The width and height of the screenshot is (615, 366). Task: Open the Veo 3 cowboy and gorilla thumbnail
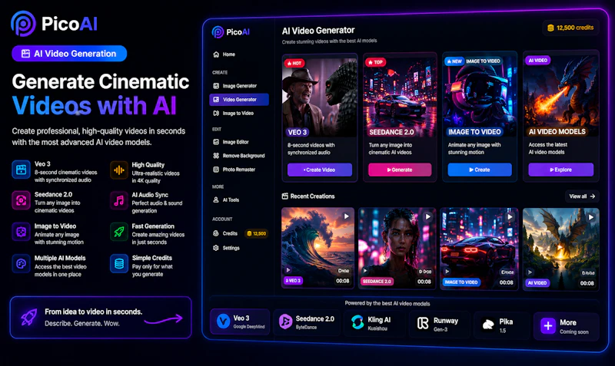point(320,97)
